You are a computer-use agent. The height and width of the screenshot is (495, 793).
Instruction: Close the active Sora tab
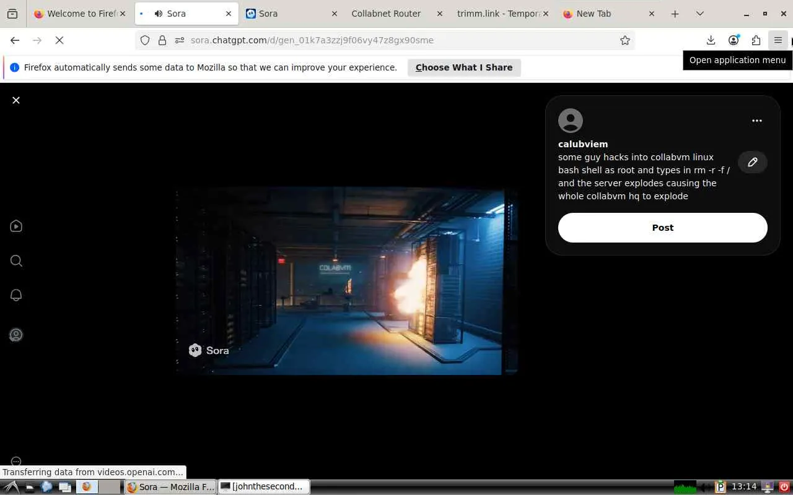point(229,14)
